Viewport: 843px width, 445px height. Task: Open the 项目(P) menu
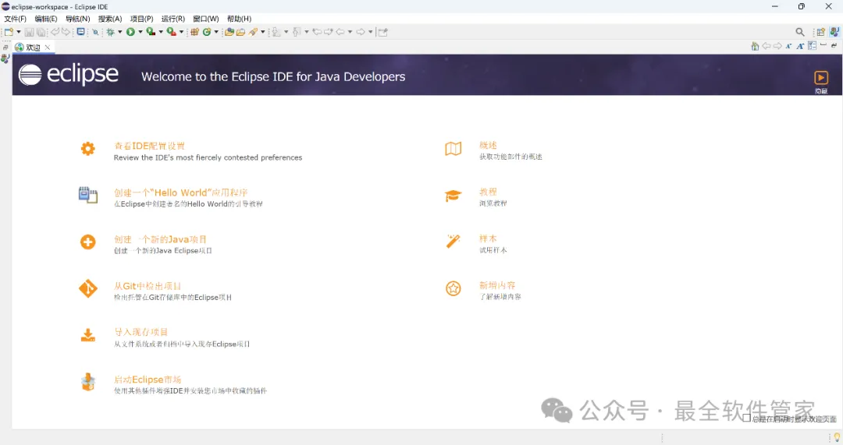(141, 19)
